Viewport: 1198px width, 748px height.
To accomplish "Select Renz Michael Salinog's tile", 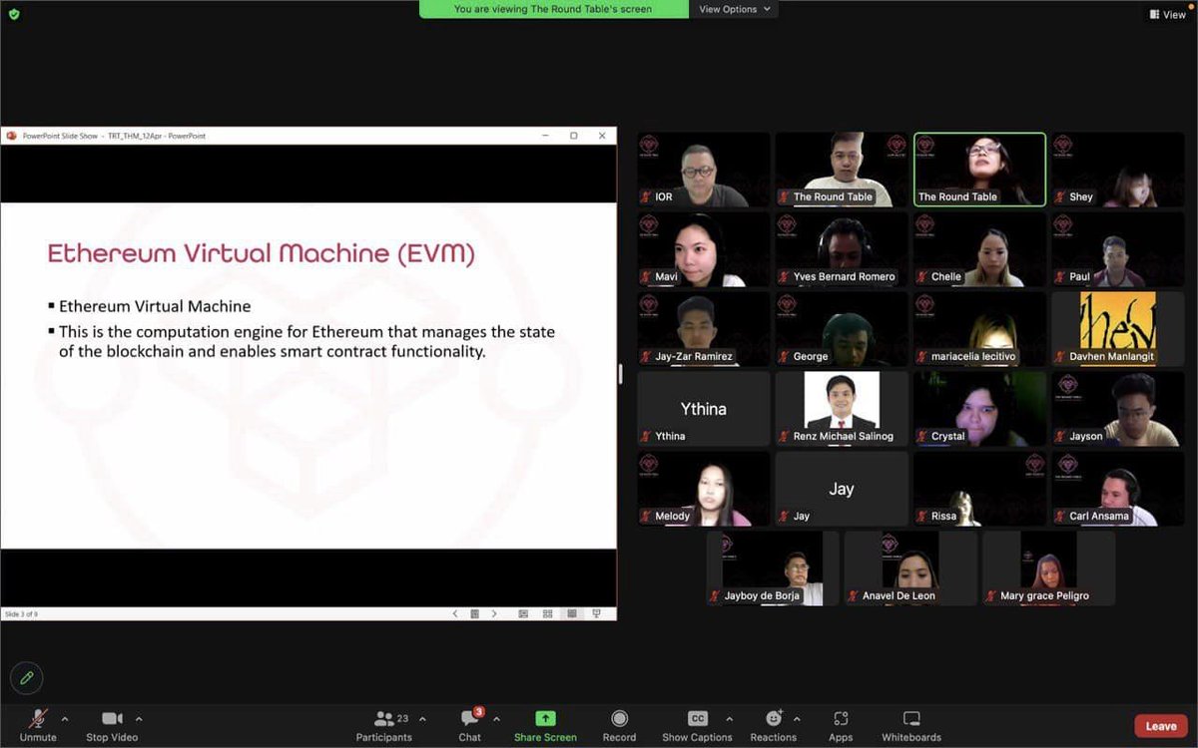I will [842, 409].
